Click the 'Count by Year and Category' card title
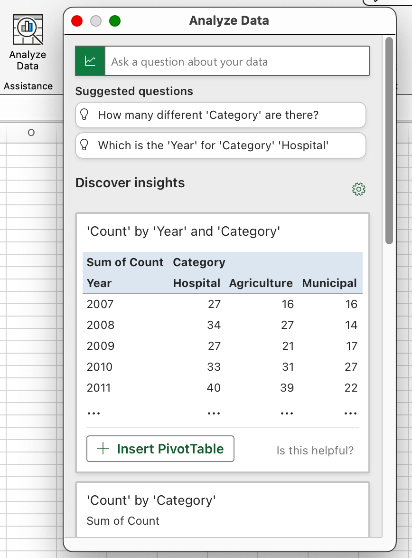 click(183, 231)
